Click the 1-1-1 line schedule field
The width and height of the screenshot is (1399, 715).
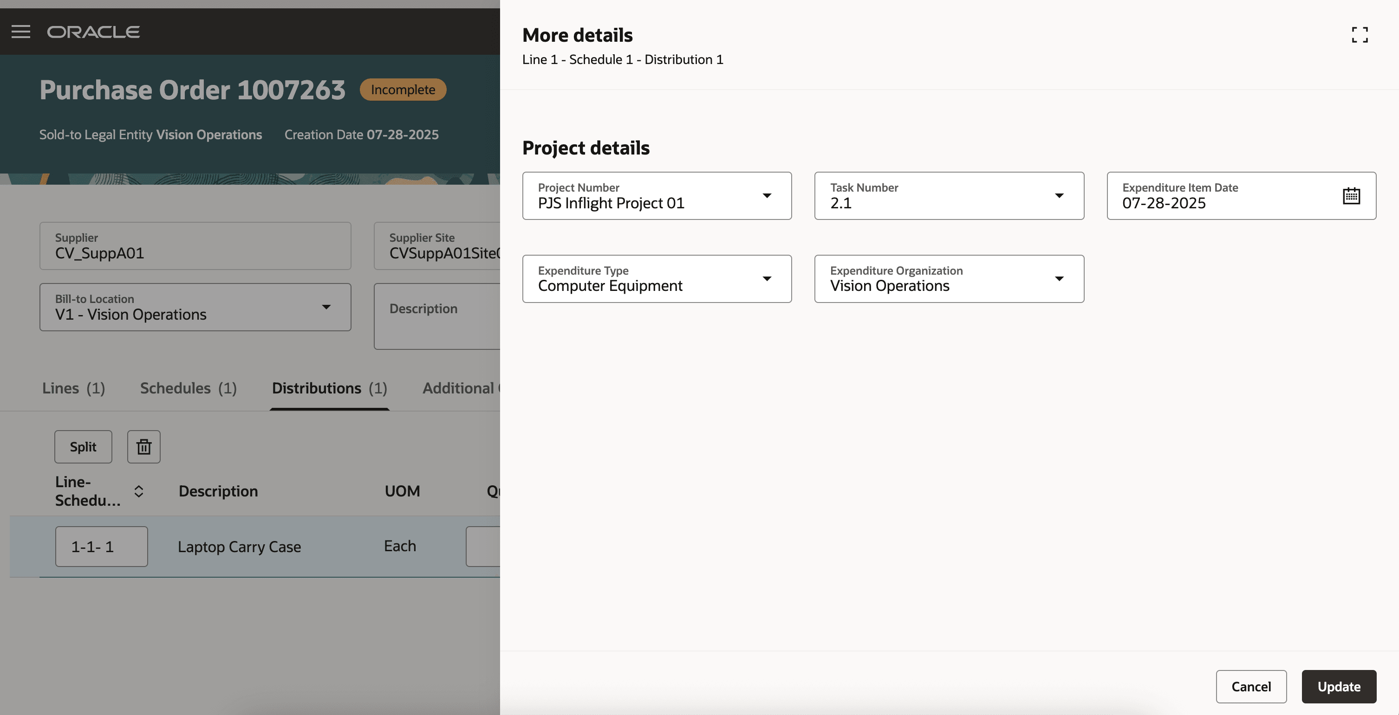point(101,546)
